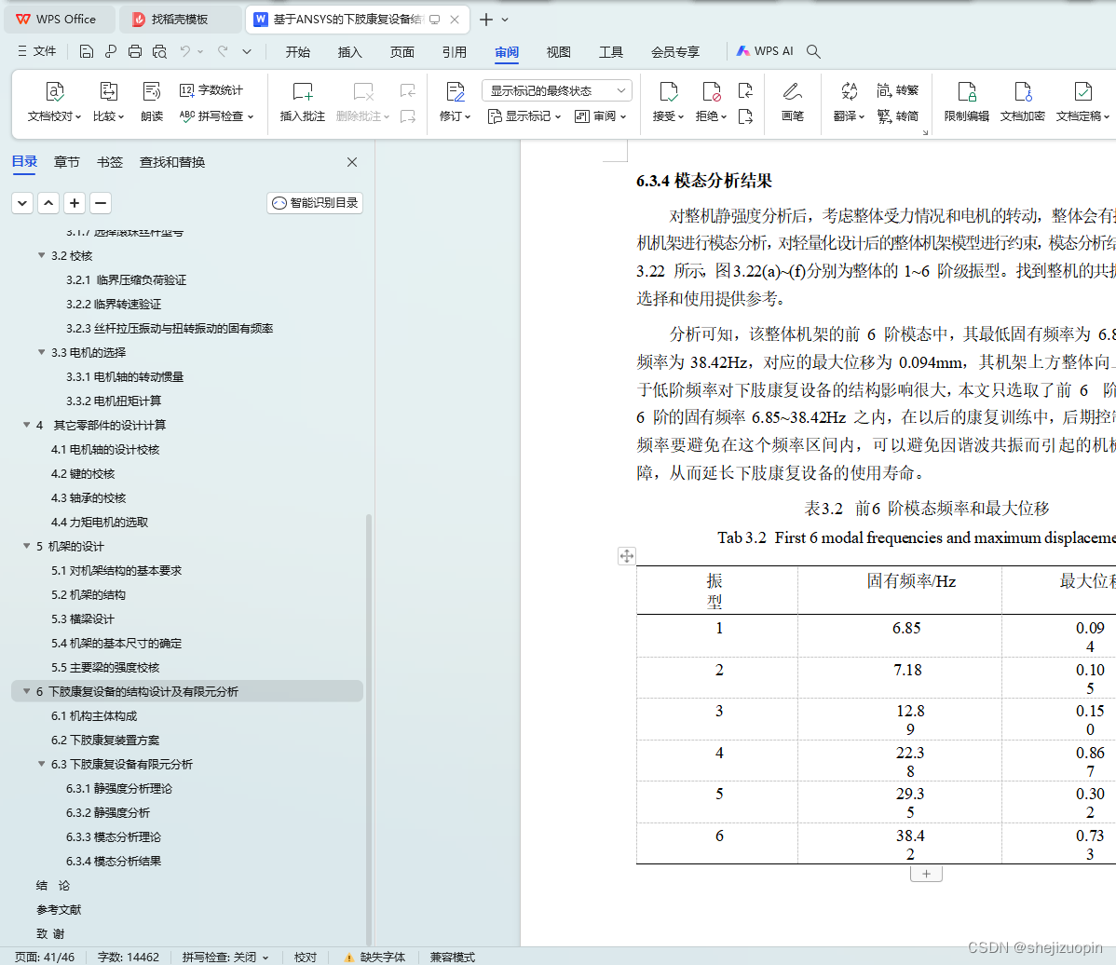Open the 审阅 pane dropdown
This screenshot has height=965, width=1116.
pos(600,116)
